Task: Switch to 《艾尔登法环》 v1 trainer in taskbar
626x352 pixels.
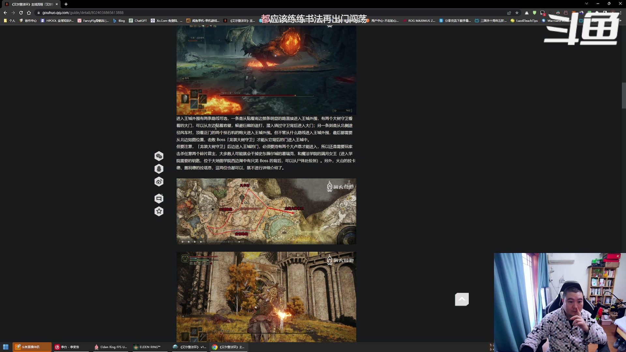Action: [189, 347]
